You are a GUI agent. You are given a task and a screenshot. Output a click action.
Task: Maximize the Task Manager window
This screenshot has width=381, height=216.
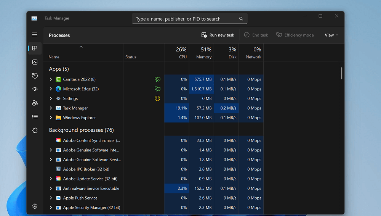tap(320, 16)
